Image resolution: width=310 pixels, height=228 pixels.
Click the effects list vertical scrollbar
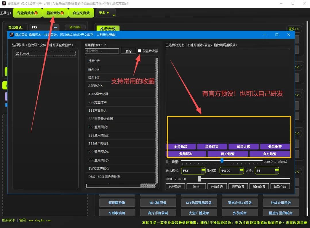click(x=157, y=120)
